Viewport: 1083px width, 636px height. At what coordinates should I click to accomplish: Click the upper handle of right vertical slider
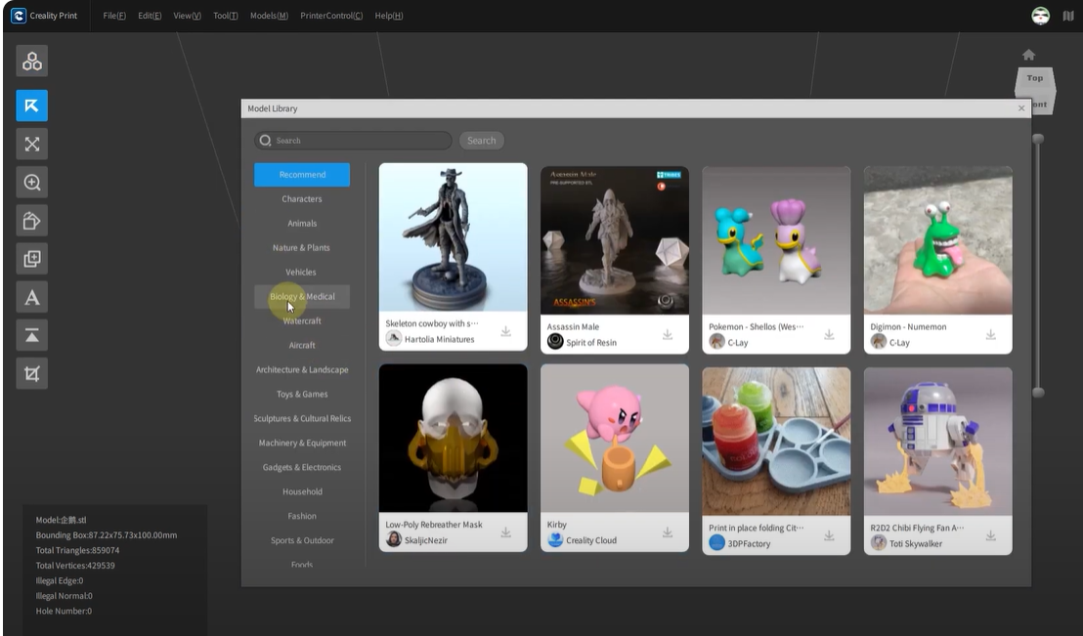point(1037,139)
